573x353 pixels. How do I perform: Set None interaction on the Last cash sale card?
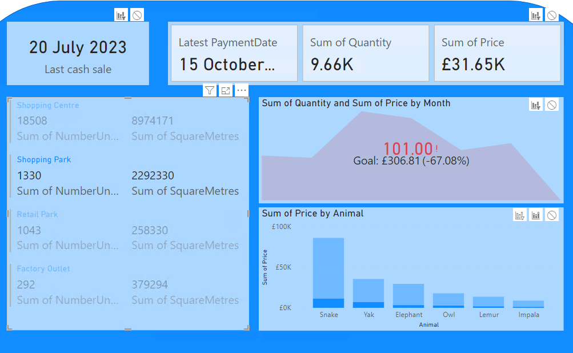[137, 15]
